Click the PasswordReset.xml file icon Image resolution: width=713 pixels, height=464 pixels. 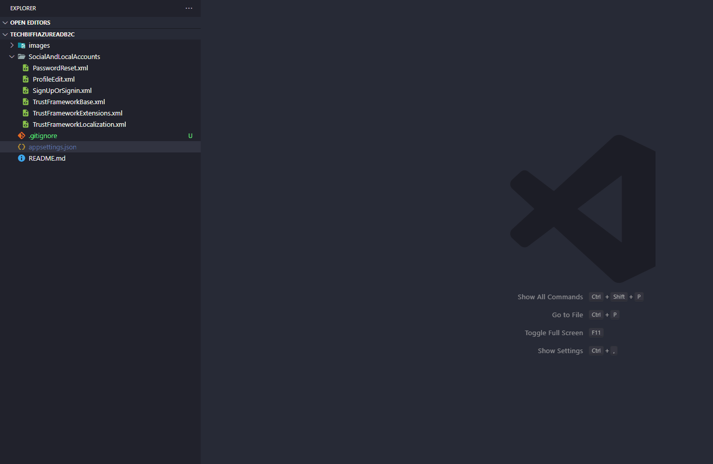tap(26, 68)
